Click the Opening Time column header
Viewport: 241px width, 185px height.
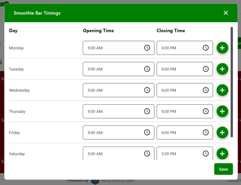coord(98,31)
